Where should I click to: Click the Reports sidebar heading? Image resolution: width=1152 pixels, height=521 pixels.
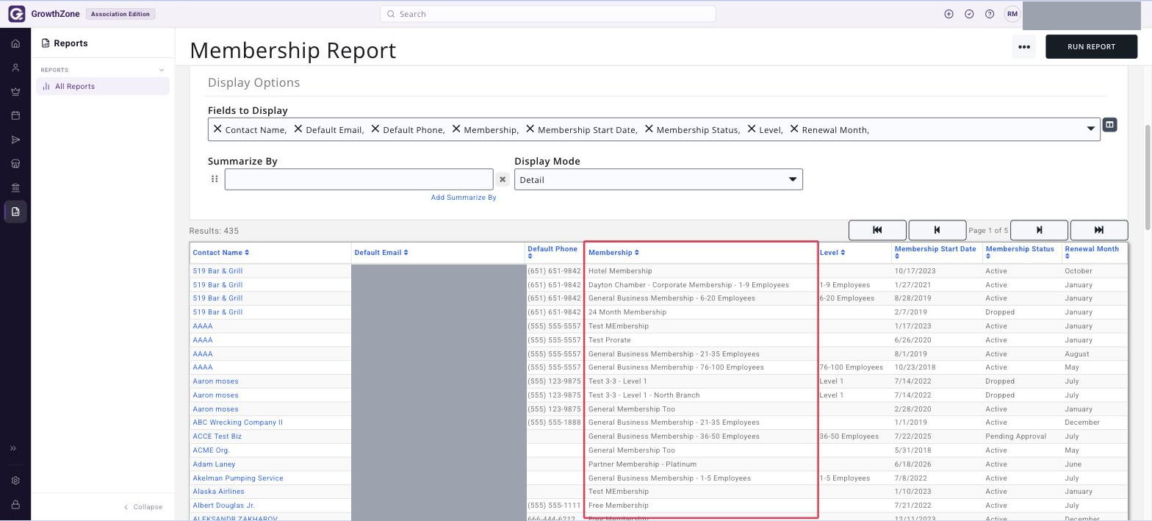65,43
